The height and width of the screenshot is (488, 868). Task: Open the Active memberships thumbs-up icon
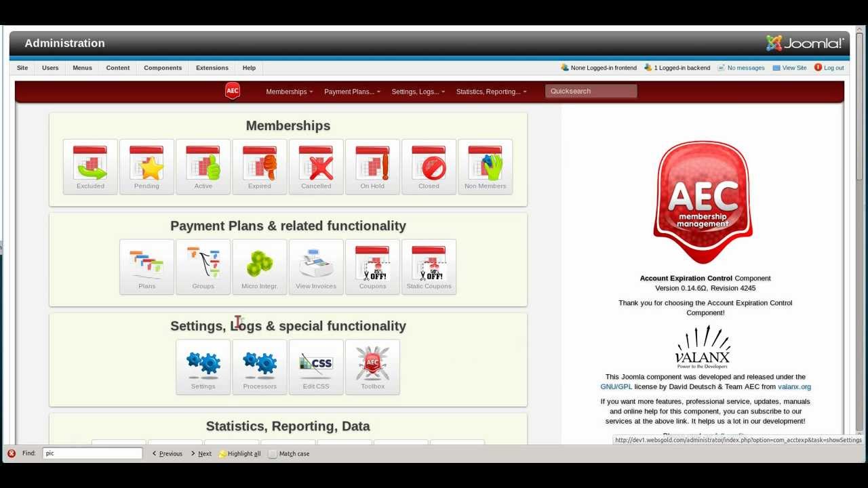point(203,167)
